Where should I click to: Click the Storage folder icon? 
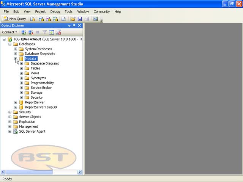(27, 93)
